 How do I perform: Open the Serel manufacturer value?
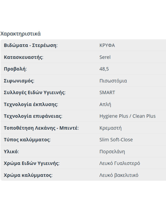(105, 57)
